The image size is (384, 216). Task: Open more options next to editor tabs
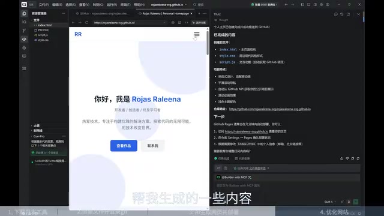tap(205, 14)
